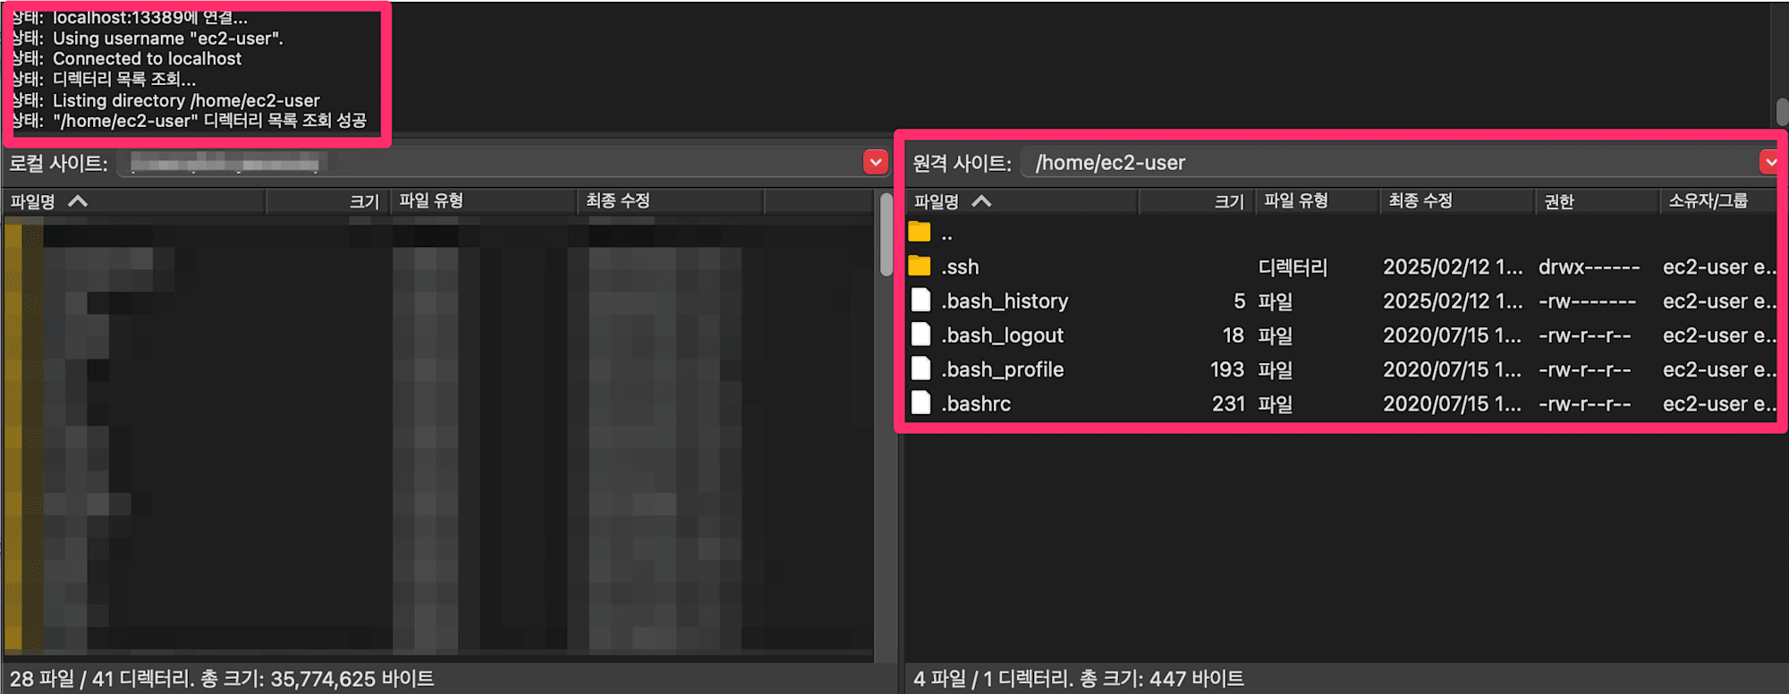
Task: Click log line ending with '디렉터리 목록 조회 성공'
Action: [x=209, y=121]
